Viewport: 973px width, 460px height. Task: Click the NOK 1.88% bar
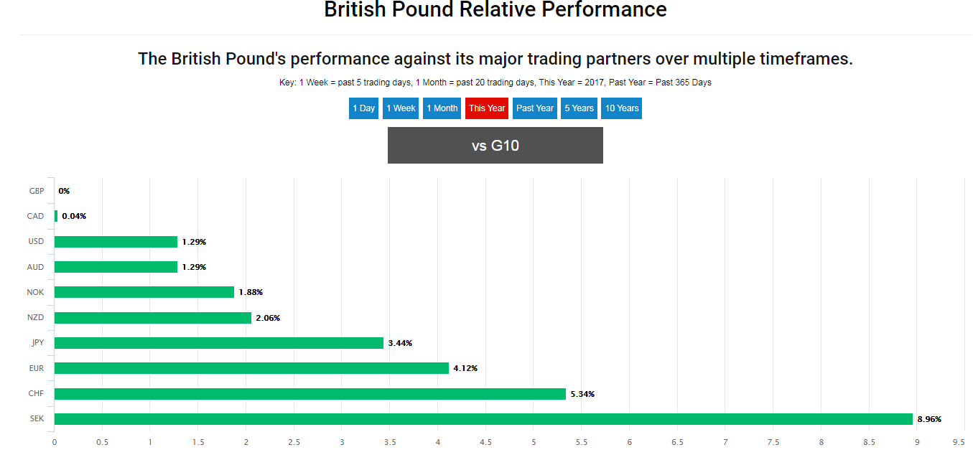tap(144, 292)
